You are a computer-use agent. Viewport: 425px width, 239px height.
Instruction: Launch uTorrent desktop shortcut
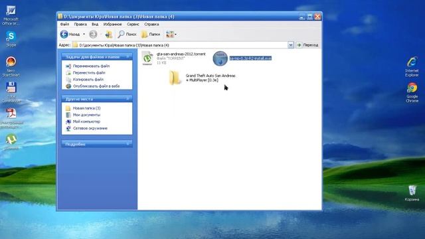pyautogui.click(x=11, y=141)
